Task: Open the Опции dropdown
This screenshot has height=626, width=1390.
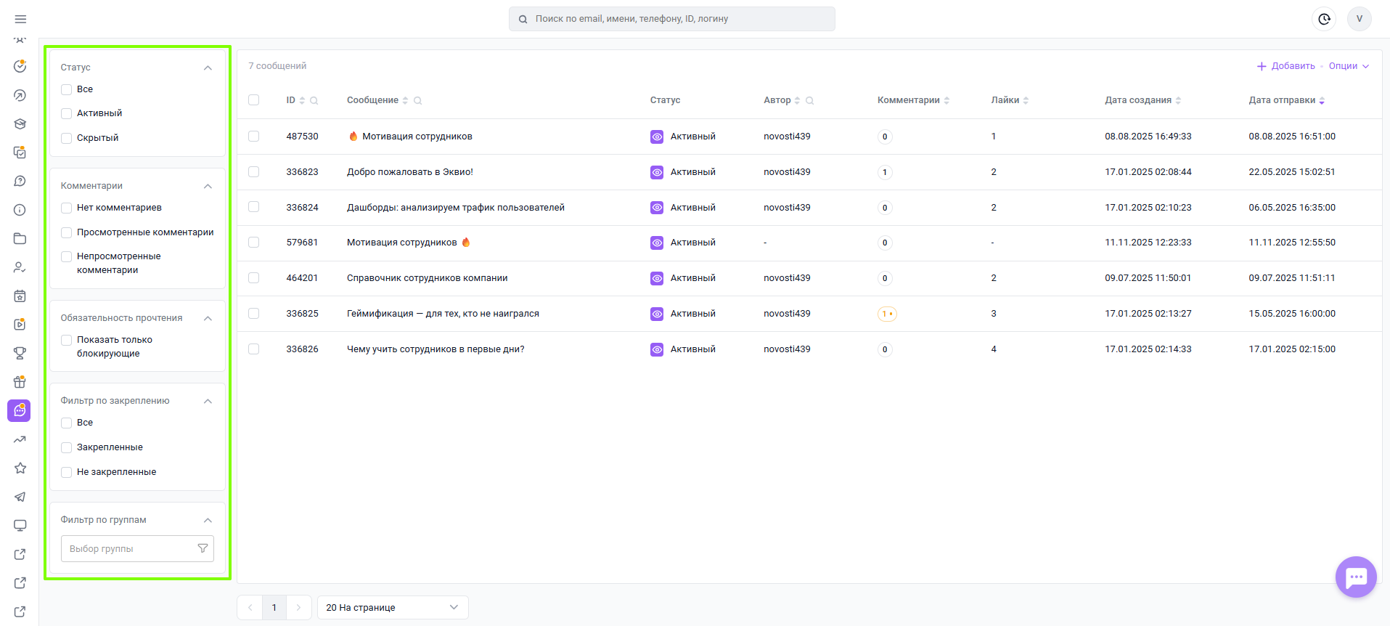Action: coord(1349,66)
